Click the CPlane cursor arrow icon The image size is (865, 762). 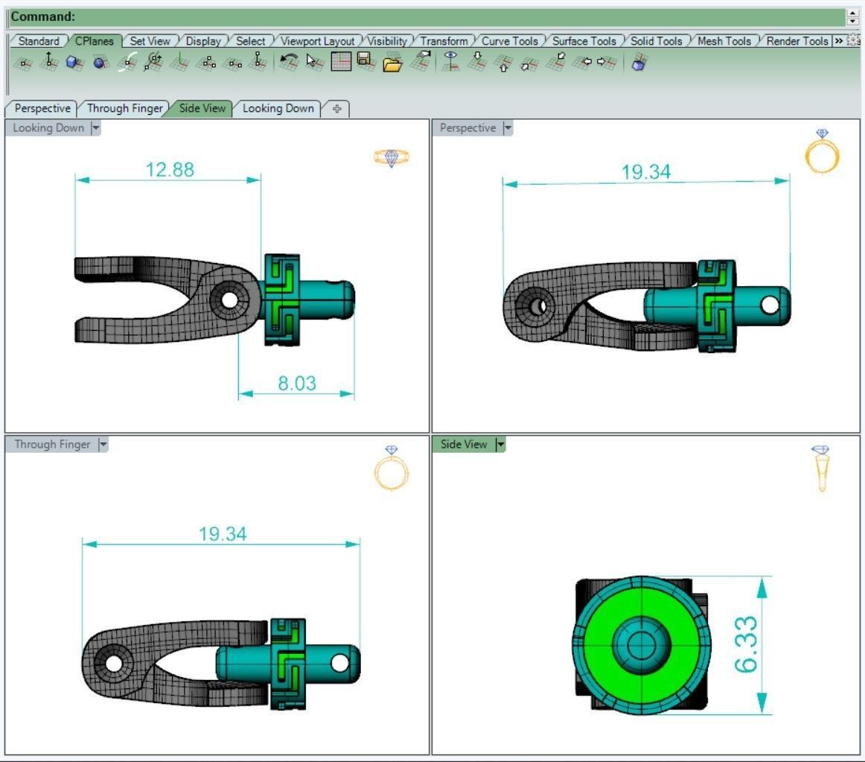click(x=314, y=62)
